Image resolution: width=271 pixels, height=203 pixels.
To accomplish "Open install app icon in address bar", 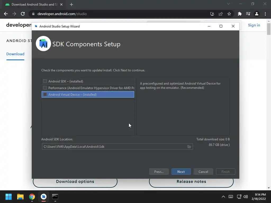I will point(212,14).
